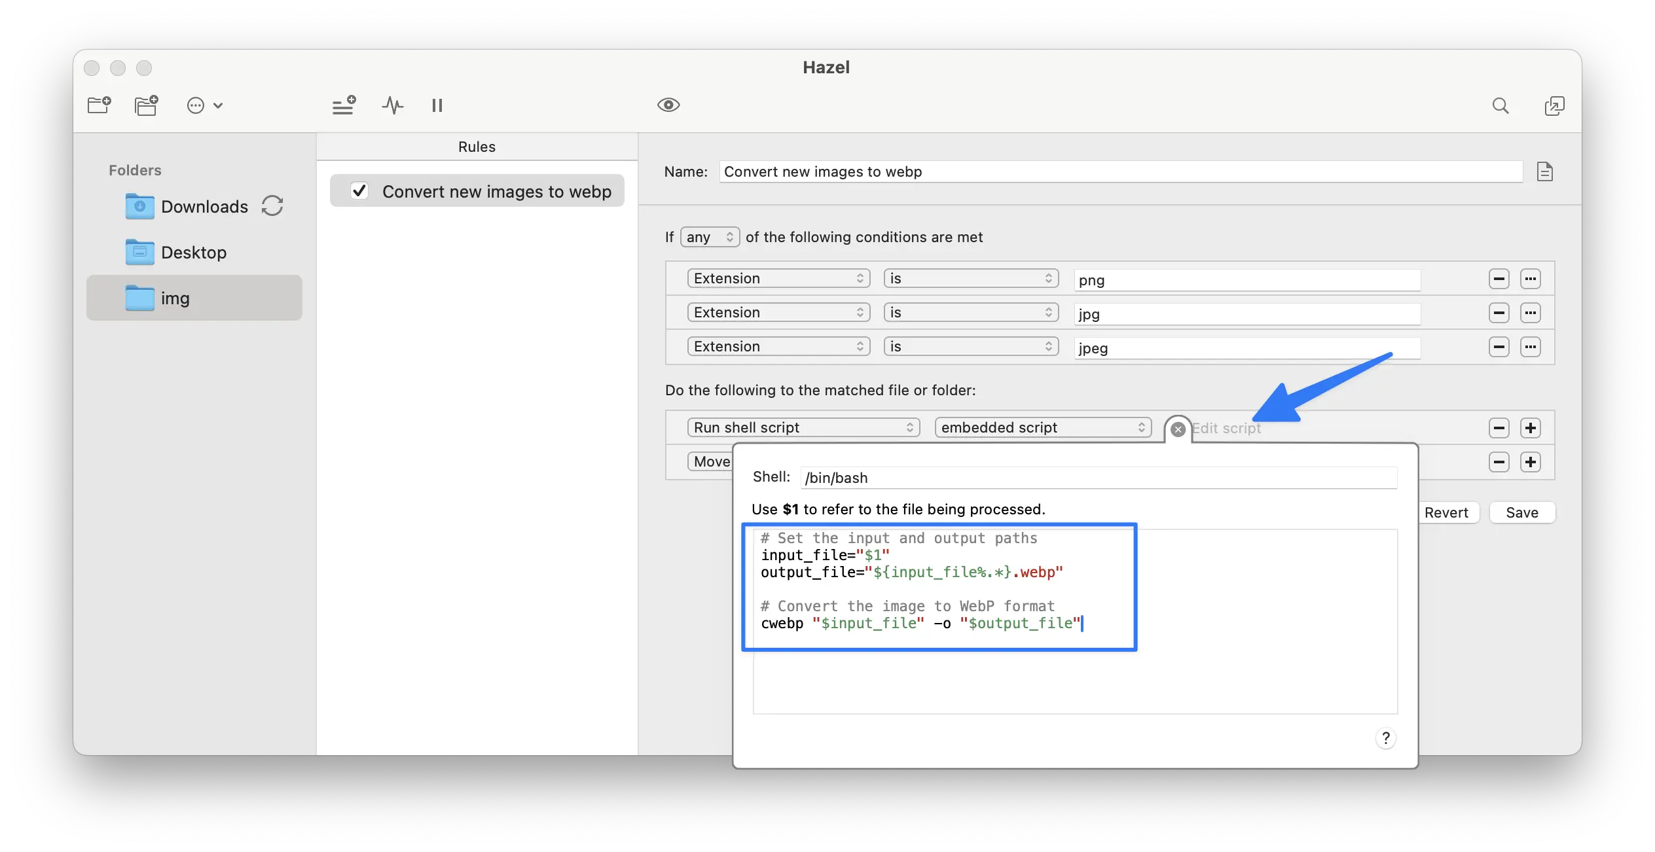The height and width of the screenshot is (852, 1655).
Task: Remove the jpeg condition with minus button
Action: point(1499,347)
